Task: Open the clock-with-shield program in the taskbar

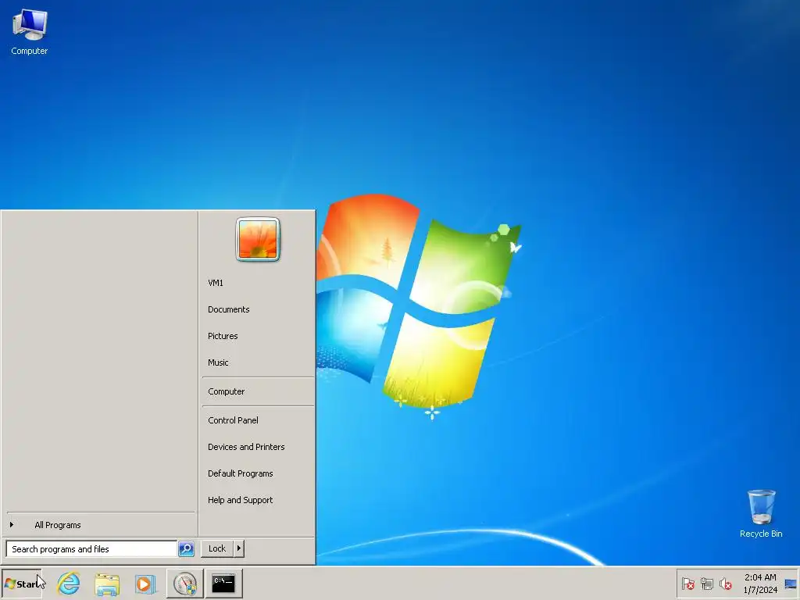Action: 184,584
